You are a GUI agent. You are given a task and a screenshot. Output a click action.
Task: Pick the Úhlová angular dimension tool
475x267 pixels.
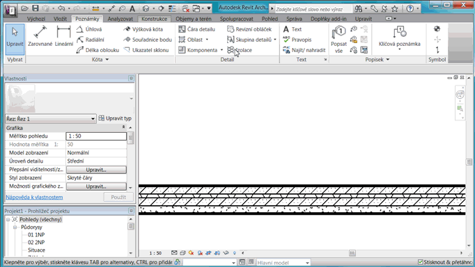pos(89,29)
